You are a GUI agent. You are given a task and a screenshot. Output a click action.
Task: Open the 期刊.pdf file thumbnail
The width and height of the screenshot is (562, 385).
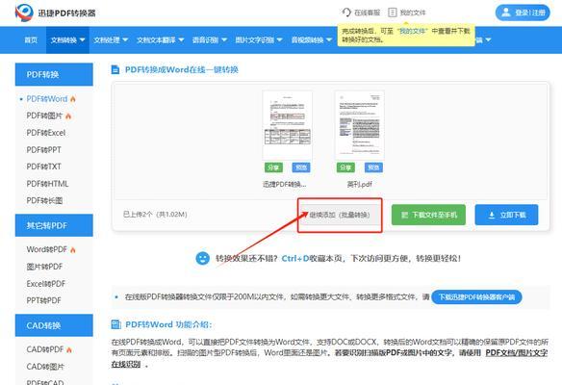(360, 125)
